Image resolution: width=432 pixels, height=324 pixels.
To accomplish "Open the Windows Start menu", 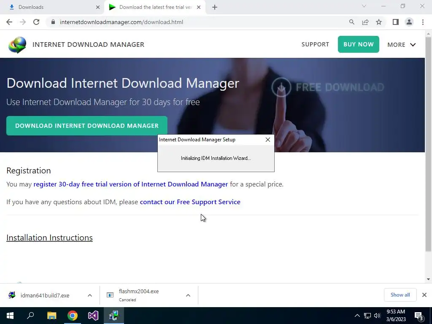I will coord(10,316).
